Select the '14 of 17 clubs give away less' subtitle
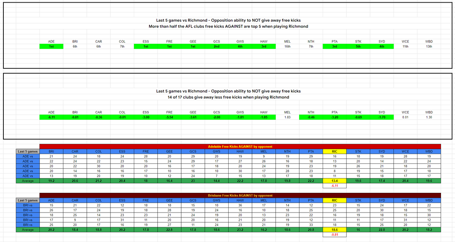The image size is (455, 242). 228,97
